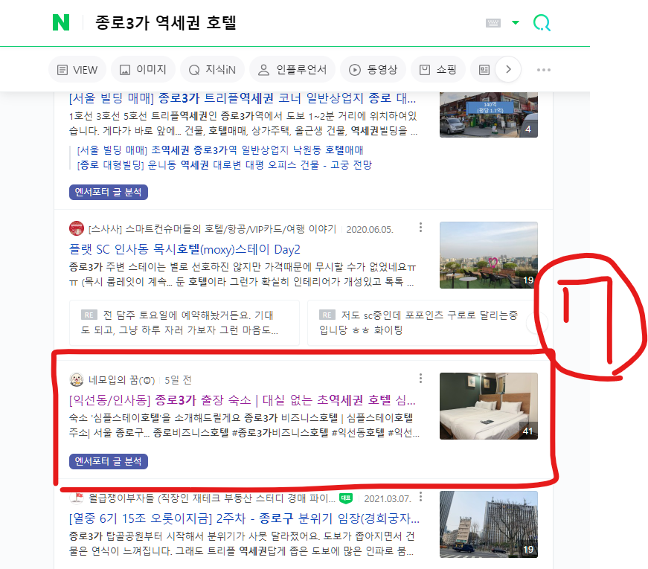Open the building sale thumbnail with 4 photos

pos(489,115)
